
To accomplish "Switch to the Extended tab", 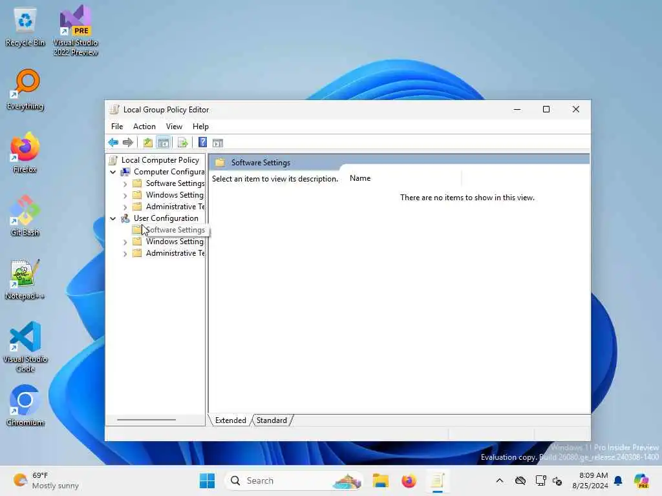I will [231, 420].
